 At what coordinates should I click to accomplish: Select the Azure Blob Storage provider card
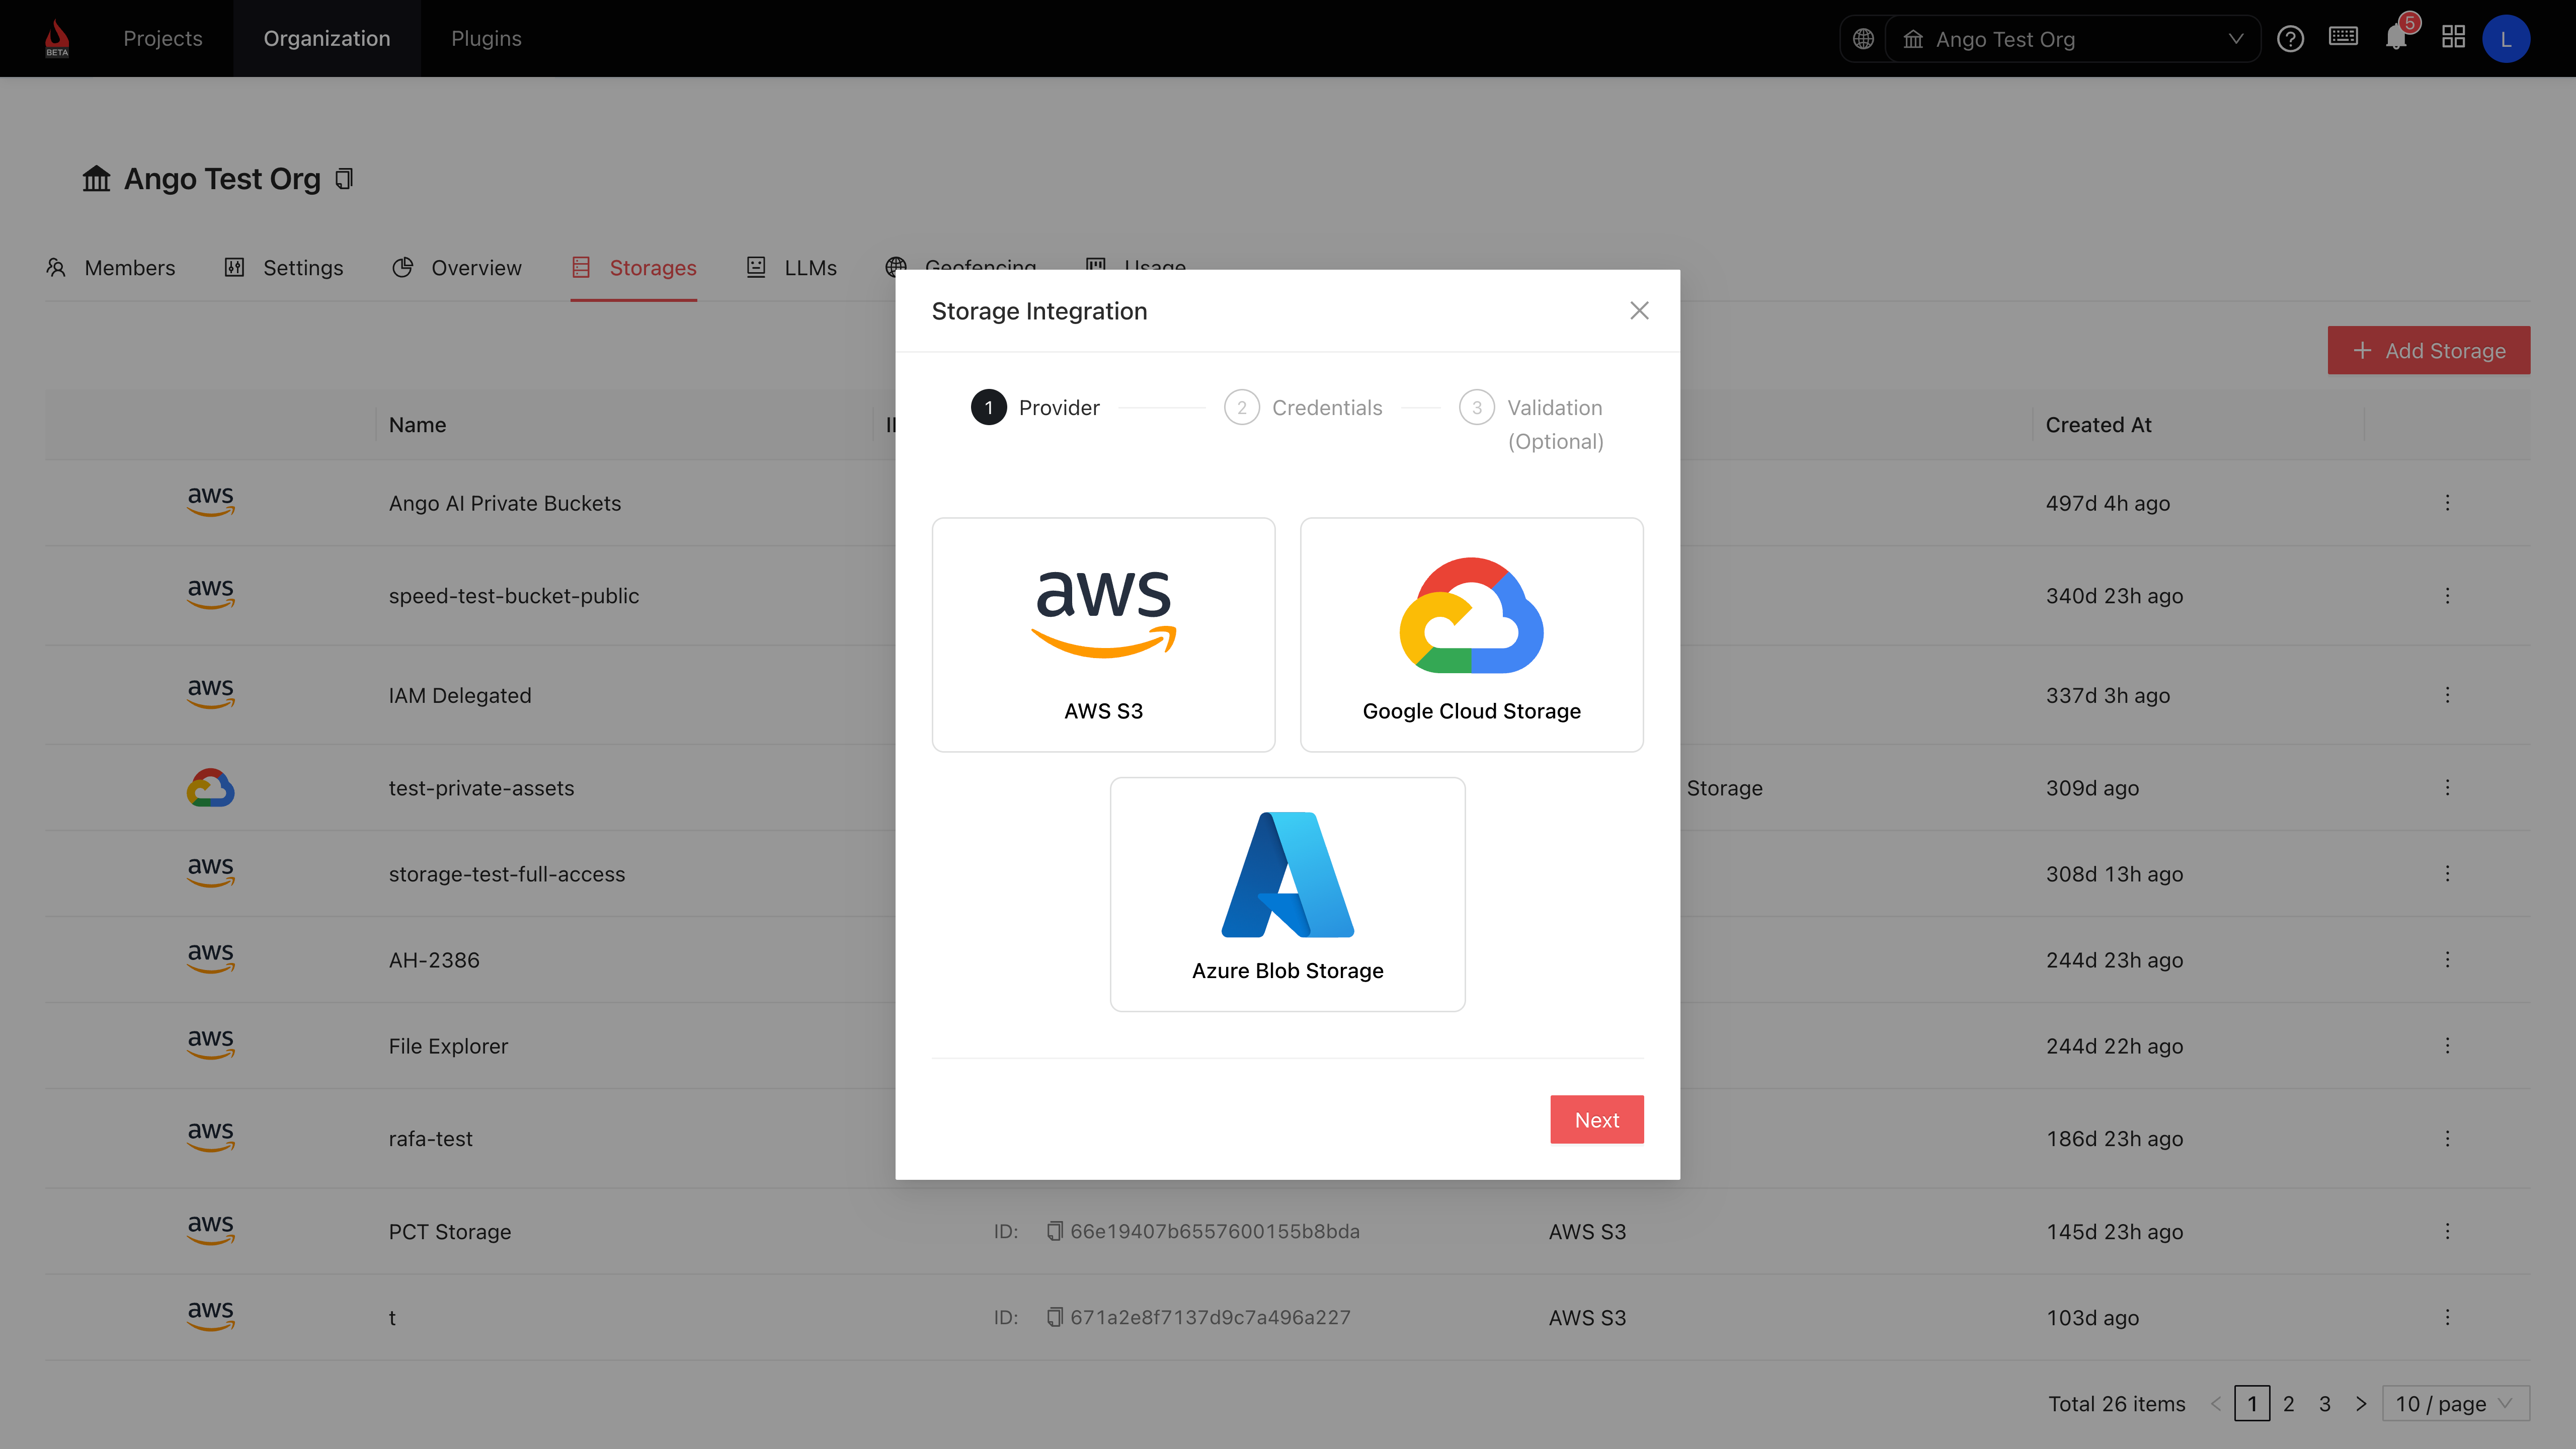(1287, 895)
